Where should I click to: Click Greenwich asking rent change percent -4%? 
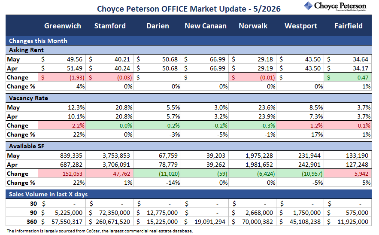pyautogui.click(x=79, y=87)
